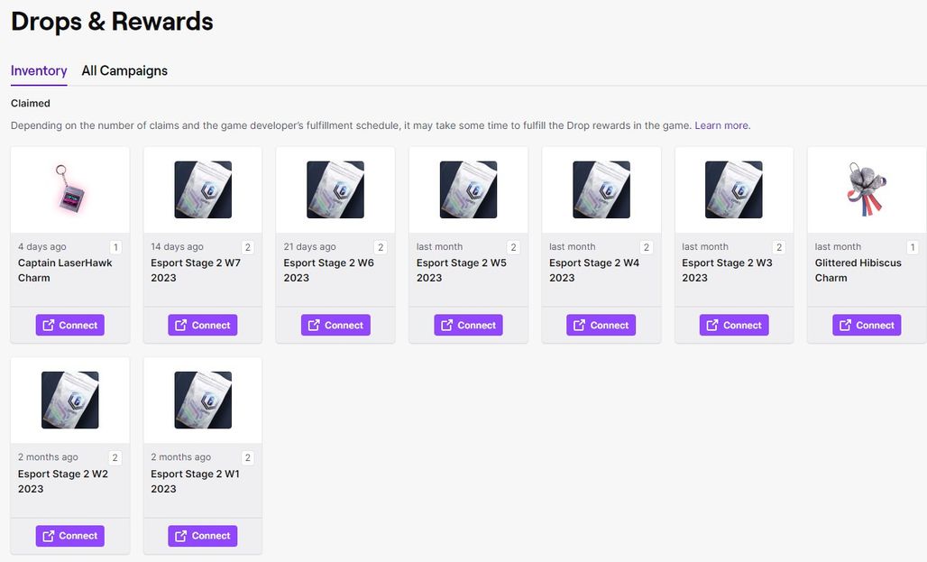Connect account for Esport Stage 2 W1
Image resolution: width=927 pixels, height=562 pixels.
203,535
